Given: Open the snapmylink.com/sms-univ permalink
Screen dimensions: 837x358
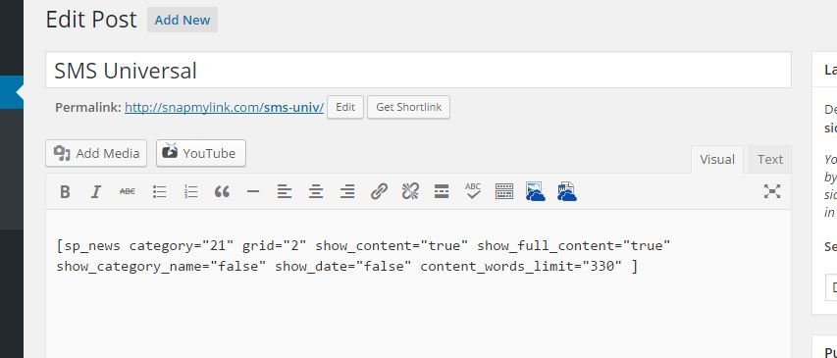Looking at the screenshot, I should pyautogui.click(x=224, y=107).
